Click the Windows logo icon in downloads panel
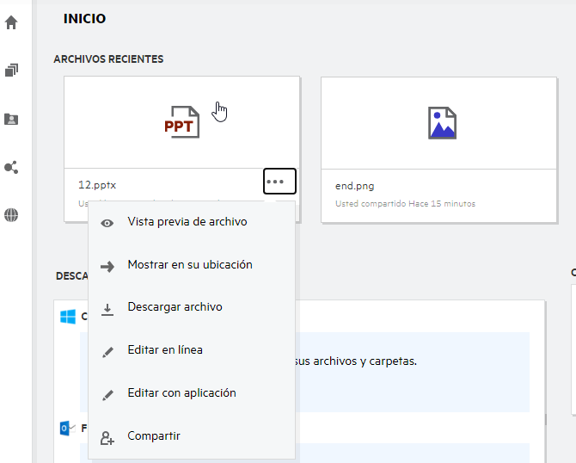 [68, 317]
